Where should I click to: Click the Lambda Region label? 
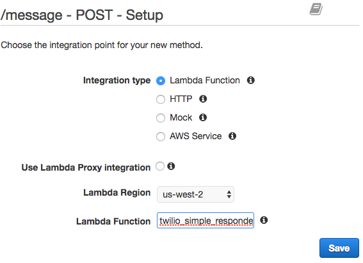(x=117, y=192)
